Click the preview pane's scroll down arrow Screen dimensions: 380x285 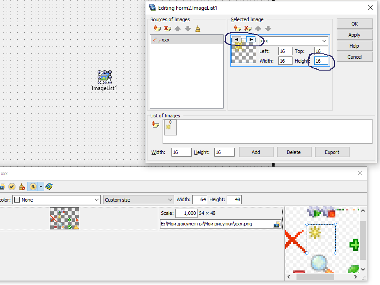point(363,269)
